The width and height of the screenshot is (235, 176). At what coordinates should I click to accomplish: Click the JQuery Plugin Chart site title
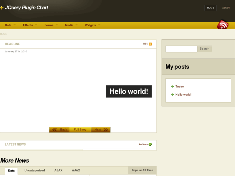click(27, 8)
